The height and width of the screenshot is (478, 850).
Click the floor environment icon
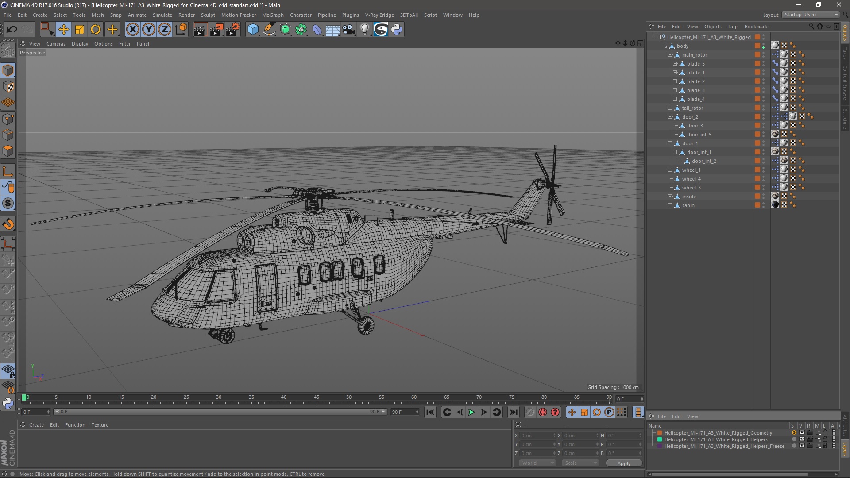coord(332,30)
